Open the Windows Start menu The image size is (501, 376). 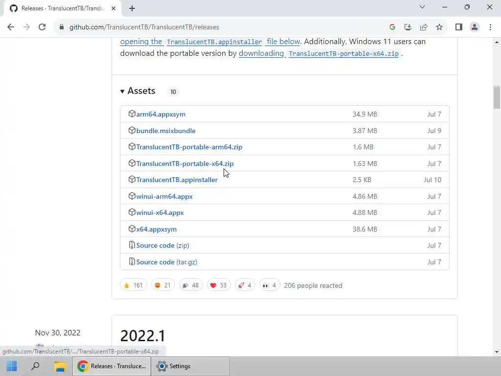(12, 366)
